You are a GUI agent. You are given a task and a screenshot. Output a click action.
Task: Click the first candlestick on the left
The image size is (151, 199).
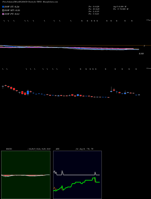pyautogui.click(x=3, y=87)
